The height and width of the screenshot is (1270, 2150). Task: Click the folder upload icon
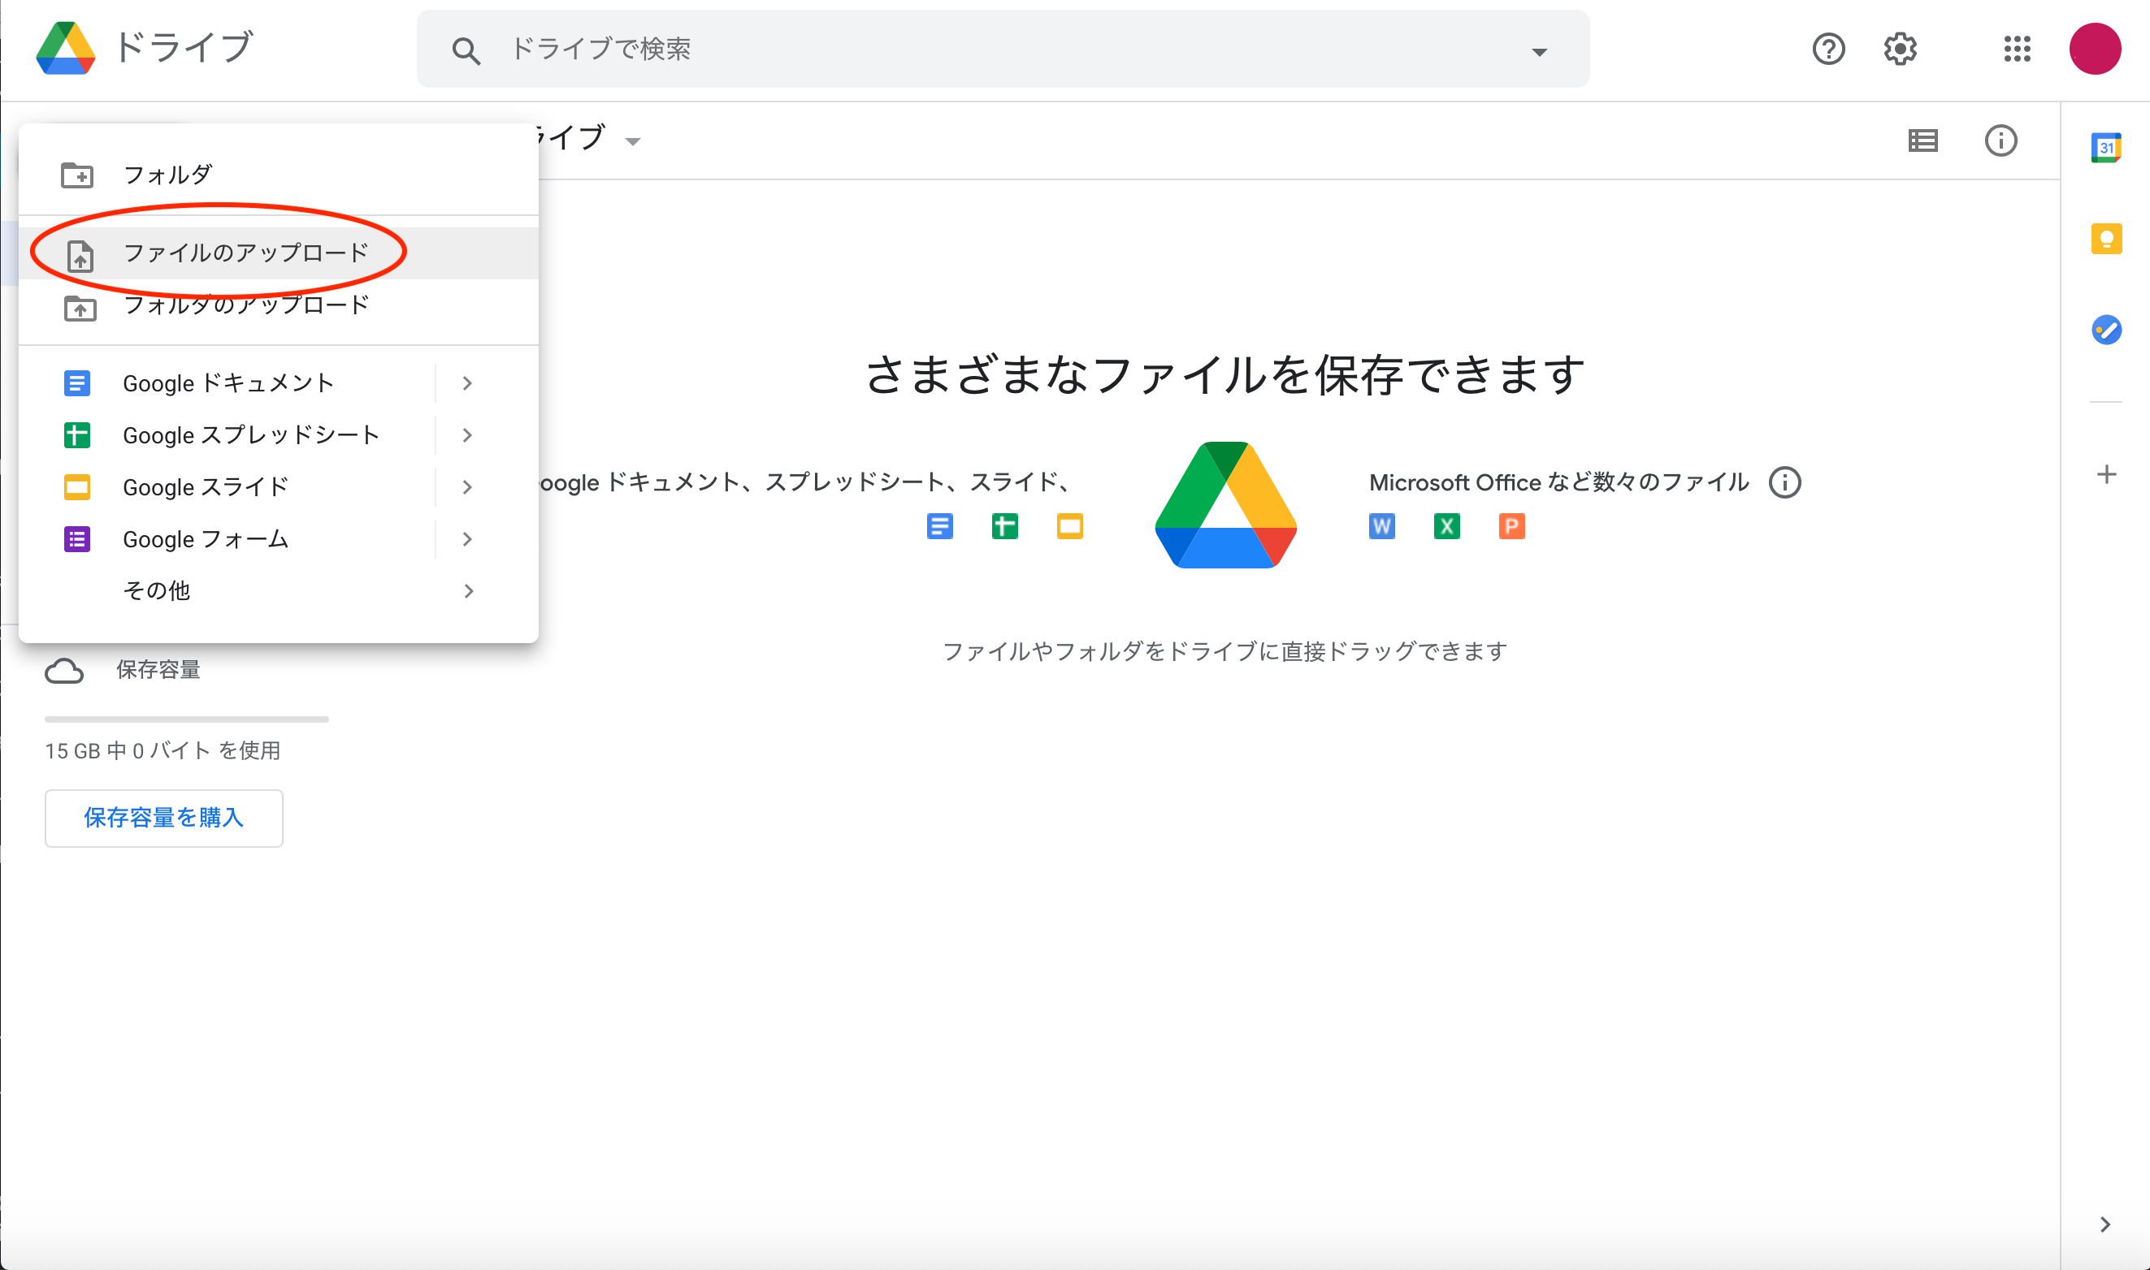(x=80, y=308)
